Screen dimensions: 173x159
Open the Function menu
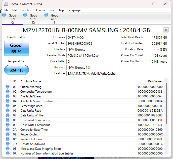click(26, 10)
